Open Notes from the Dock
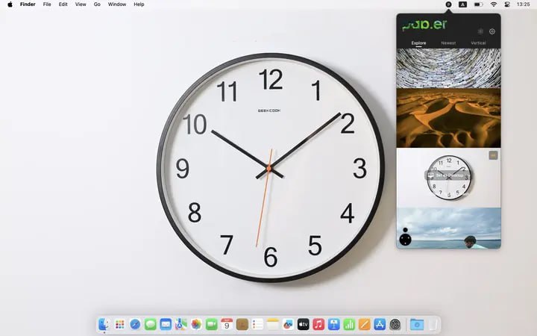The image size is (537, 336). 273,324
